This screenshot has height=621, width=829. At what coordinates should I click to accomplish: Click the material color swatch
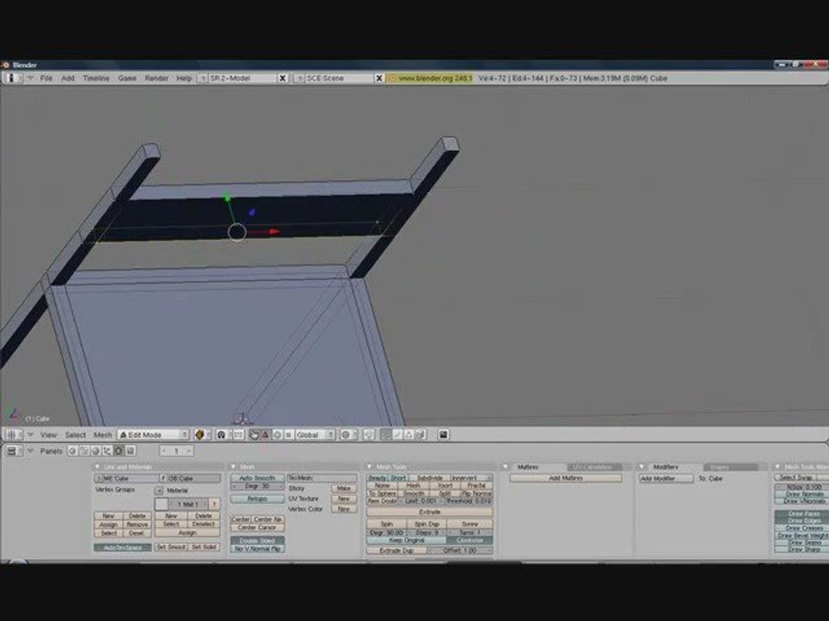pos(161,505)
